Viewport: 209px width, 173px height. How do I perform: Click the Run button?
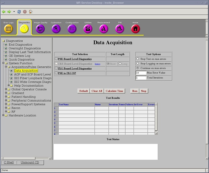(134, 91)
